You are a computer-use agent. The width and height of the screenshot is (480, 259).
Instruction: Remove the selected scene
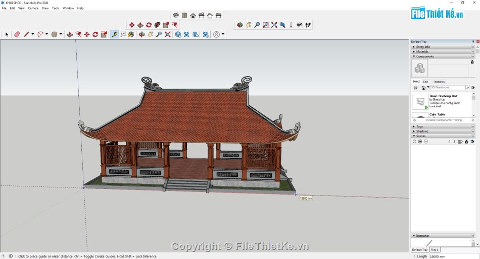426,142
